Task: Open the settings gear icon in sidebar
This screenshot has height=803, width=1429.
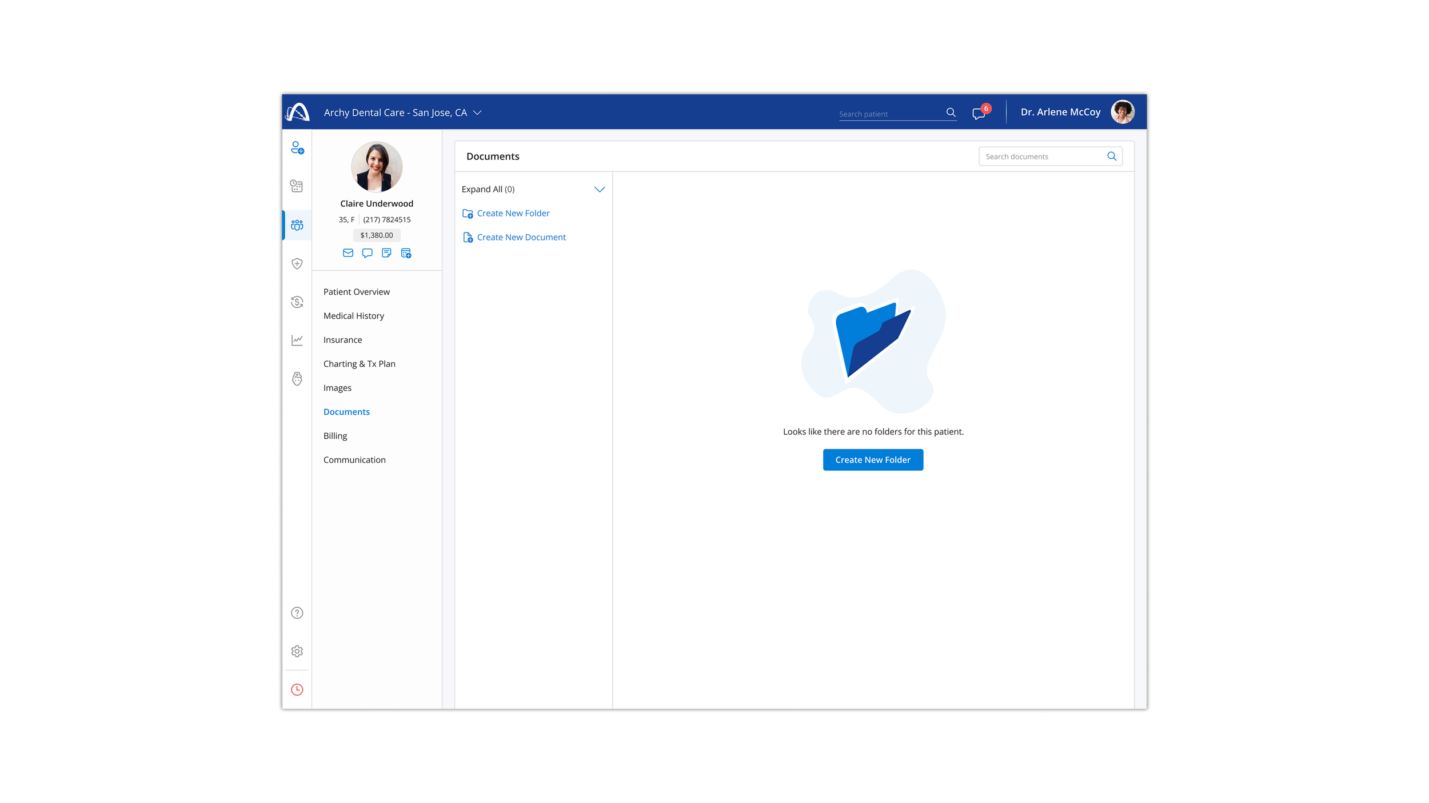Action: point(297,651)
